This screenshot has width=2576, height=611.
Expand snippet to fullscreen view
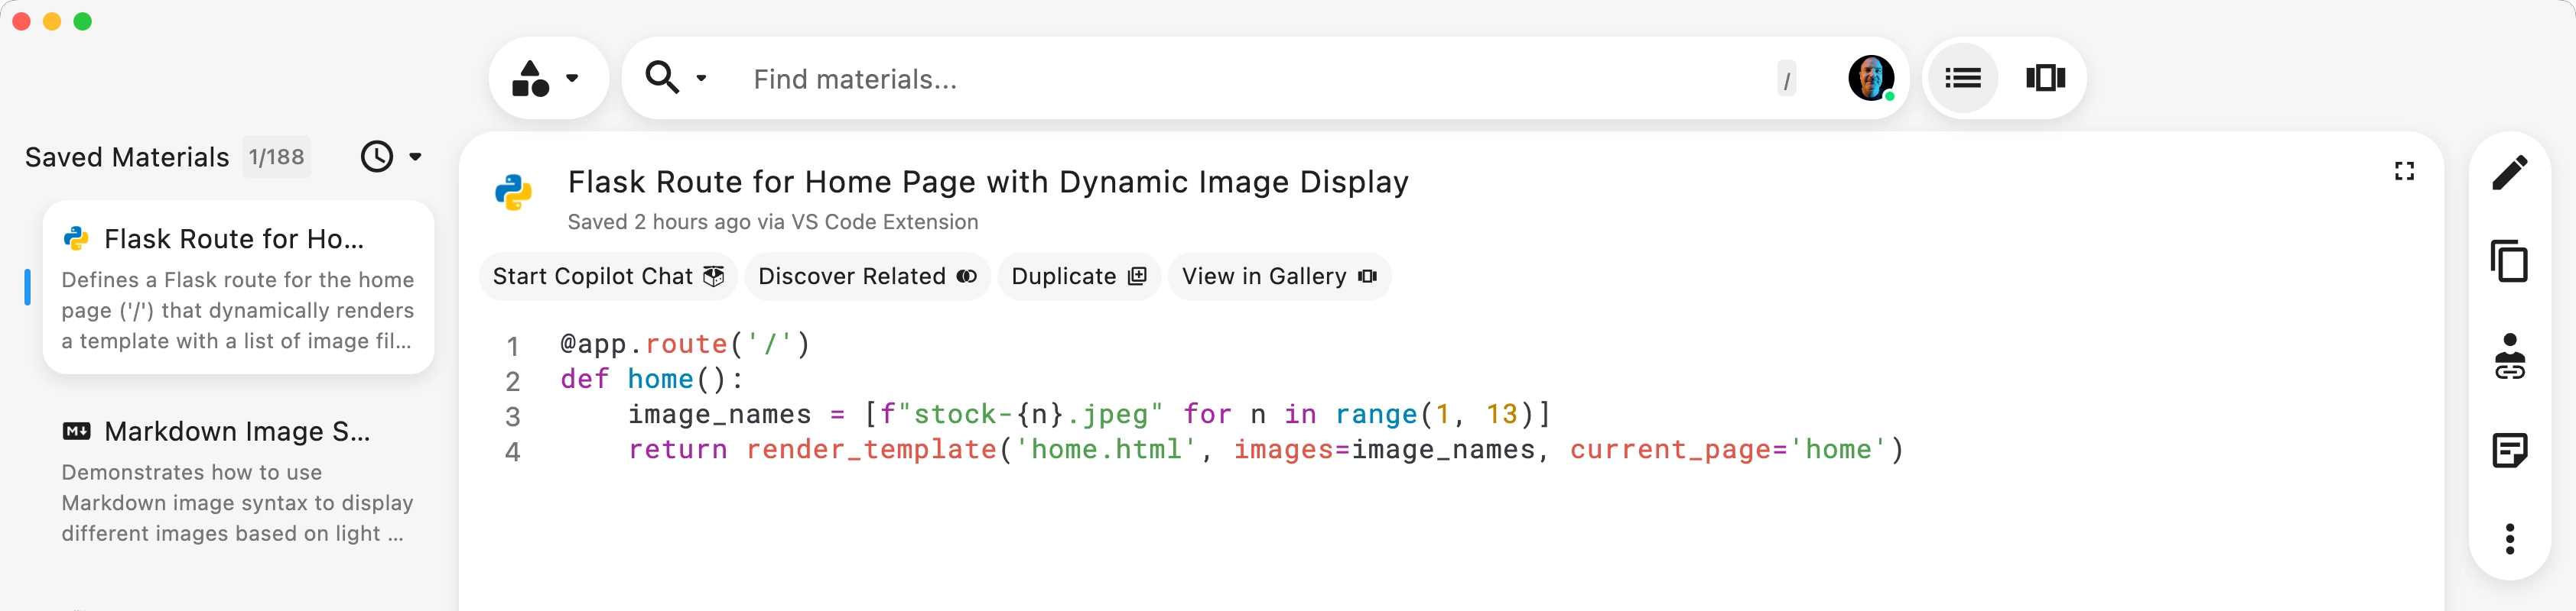(x=2404, y=172)
